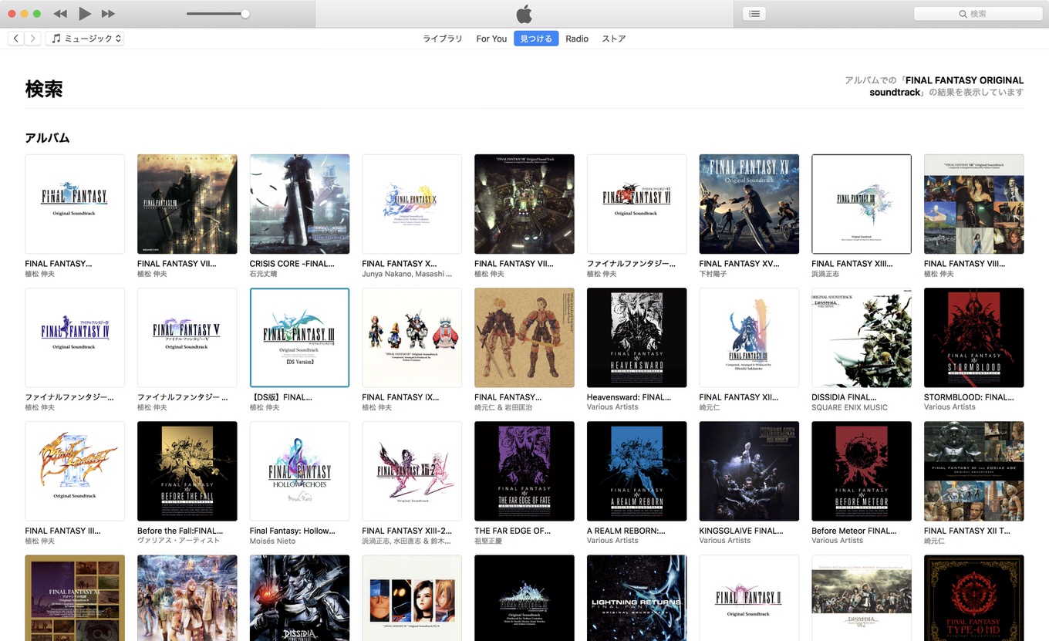Click the Apple logo in the display area
This screenshot has width=1049, height=641.
[x=524, y=14]
